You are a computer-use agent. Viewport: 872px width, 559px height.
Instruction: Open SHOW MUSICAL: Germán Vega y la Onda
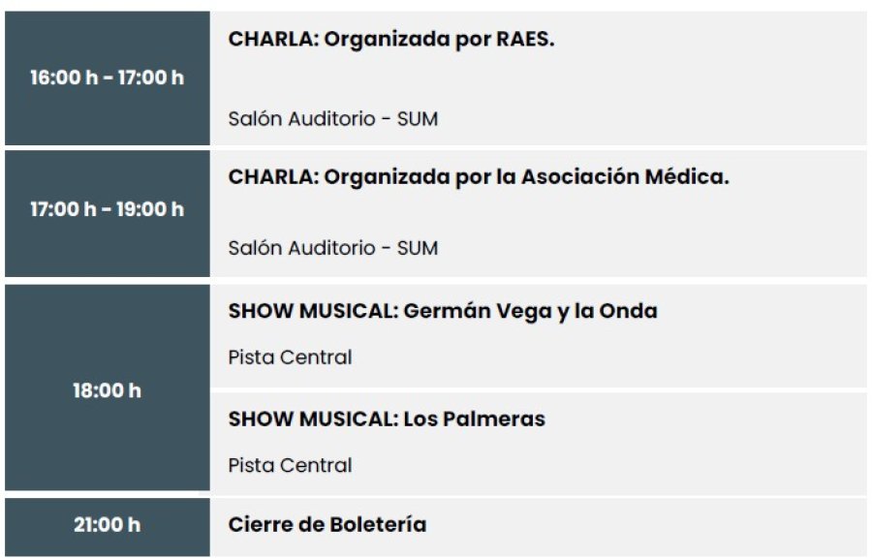point(443,311)
